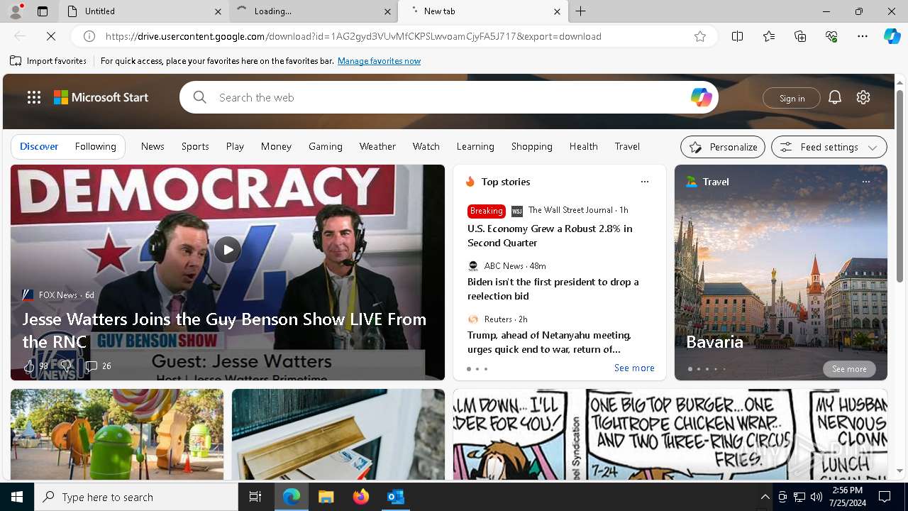Click See more on Bavaria card
908x511 pixels.
coord(849,369)
